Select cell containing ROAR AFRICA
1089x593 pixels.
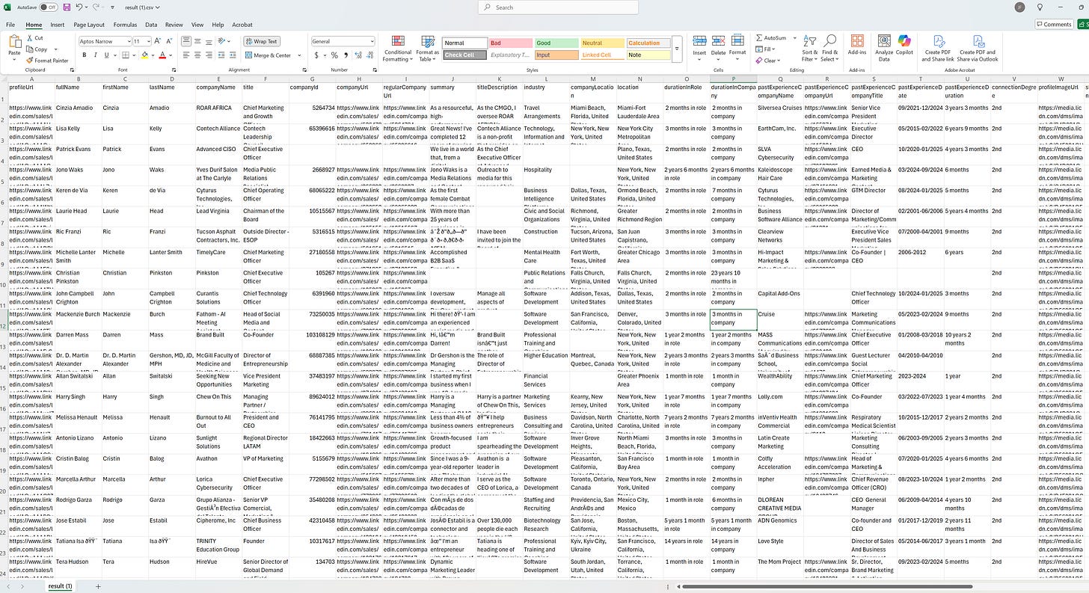[218, 113]
